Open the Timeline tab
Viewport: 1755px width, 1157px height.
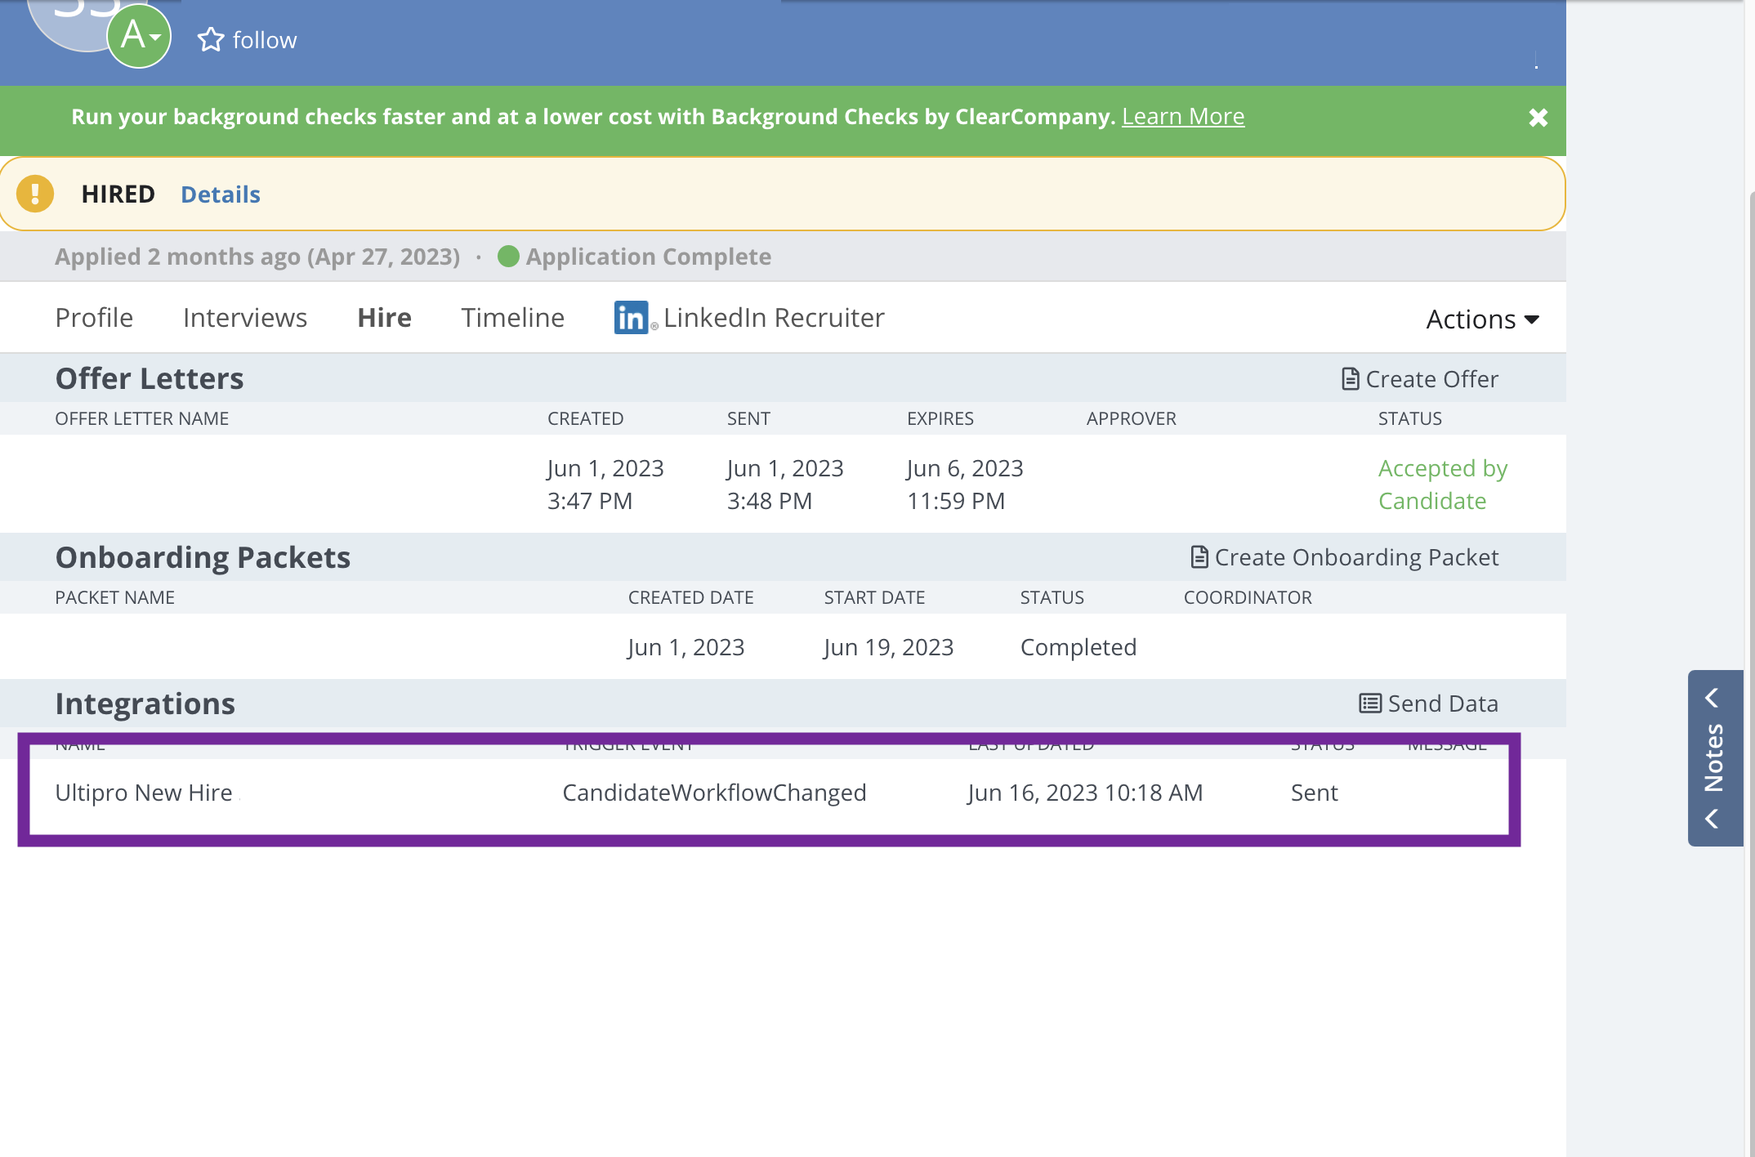(512, 318)
